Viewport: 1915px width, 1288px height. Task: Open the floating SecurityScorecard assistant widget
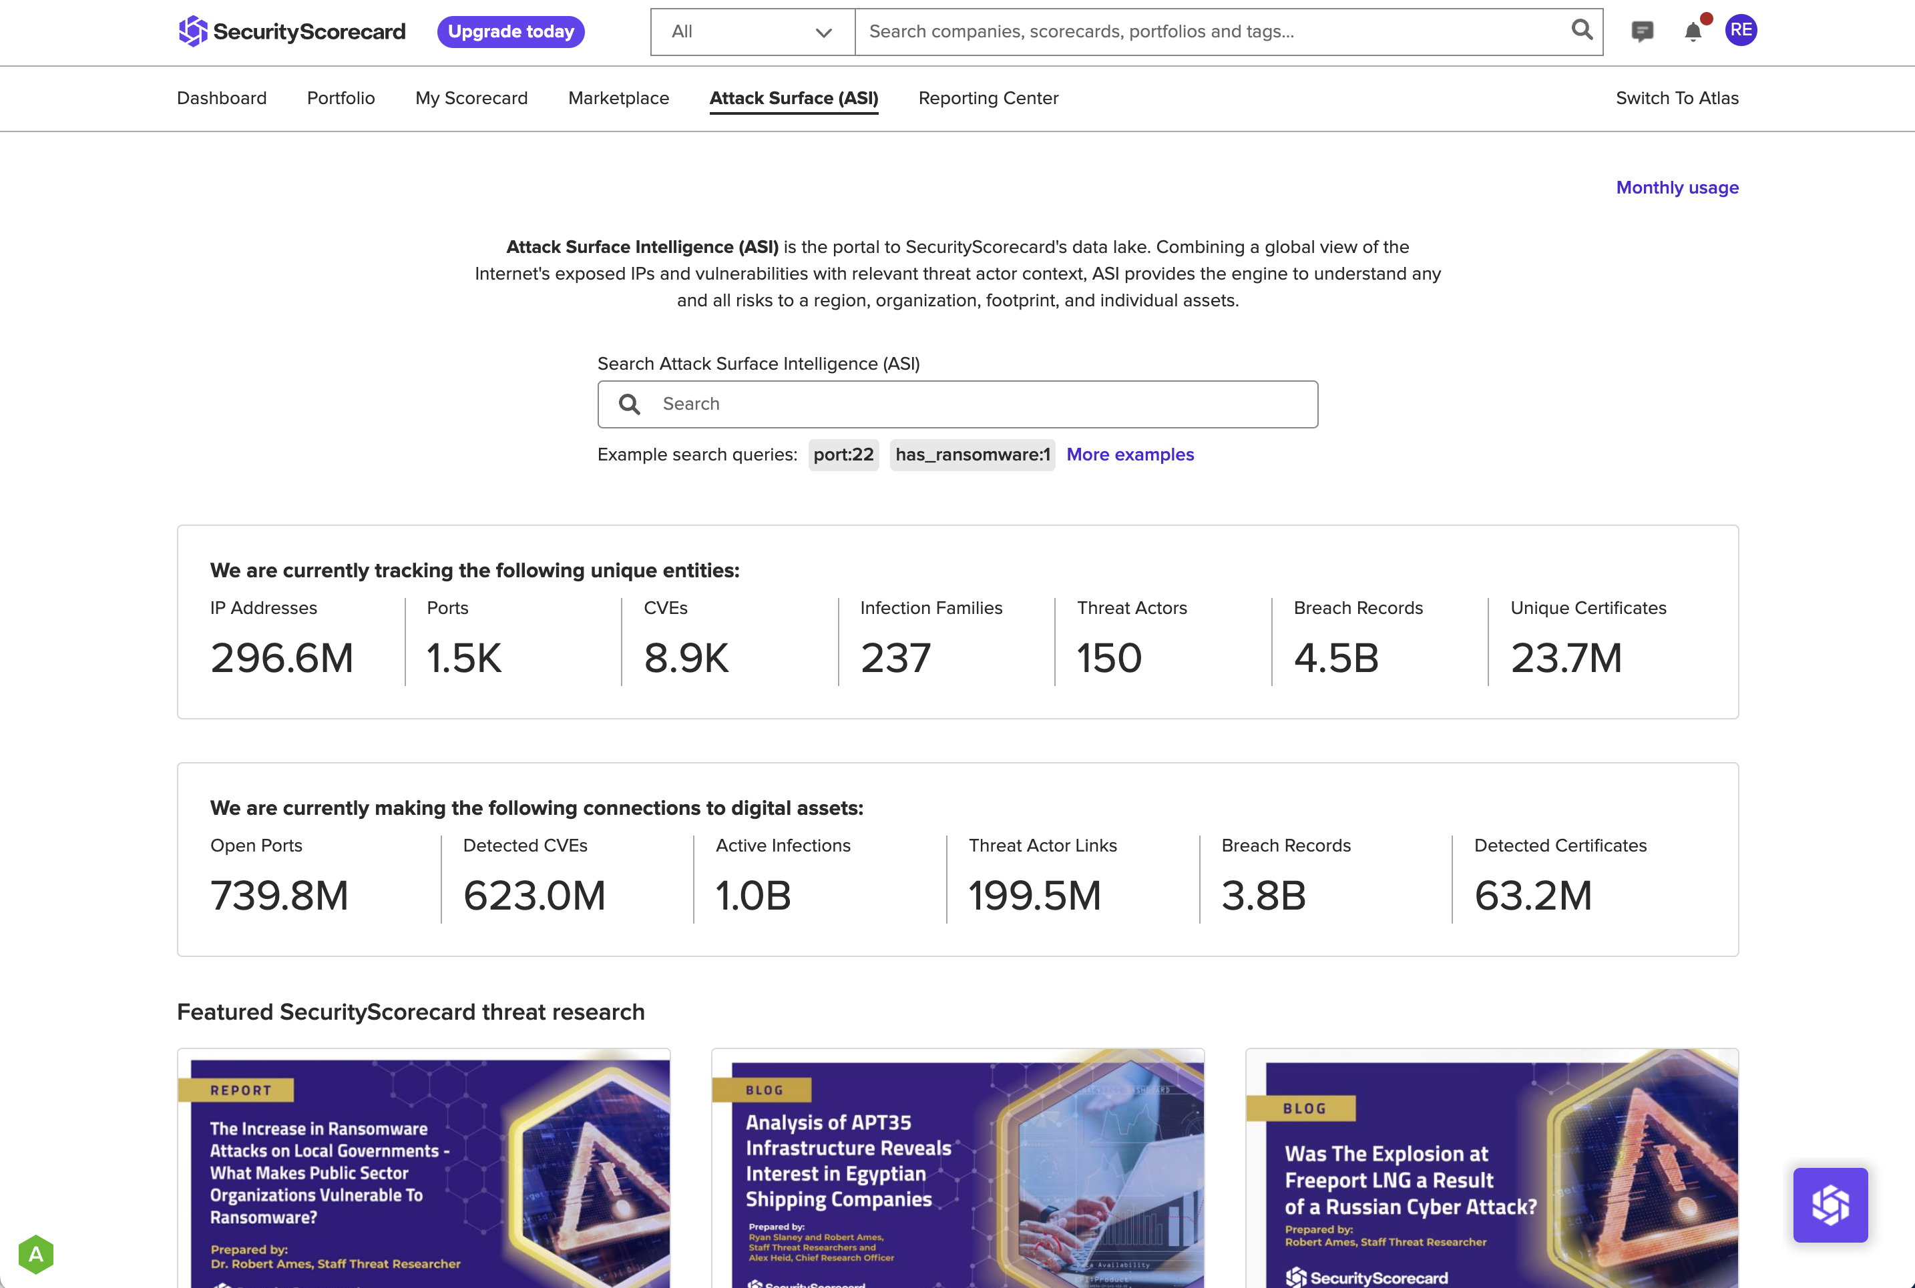click(1830, 1204)
